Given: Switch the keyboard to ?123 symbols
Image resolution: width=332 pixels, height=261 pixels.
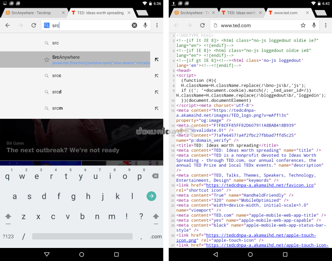Looking at the screenshot, I should [x=8, y=237].
